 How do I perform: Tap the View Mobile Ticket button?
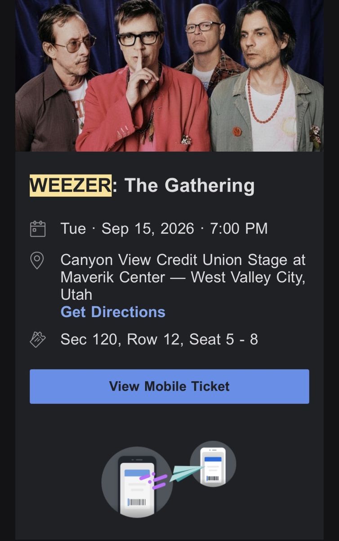[x=169, y=386]
